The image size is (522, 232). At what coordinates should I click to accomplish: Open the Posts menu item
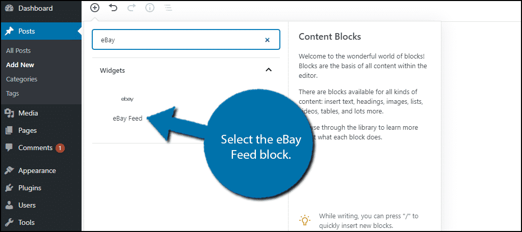click(x=27, y=31)
